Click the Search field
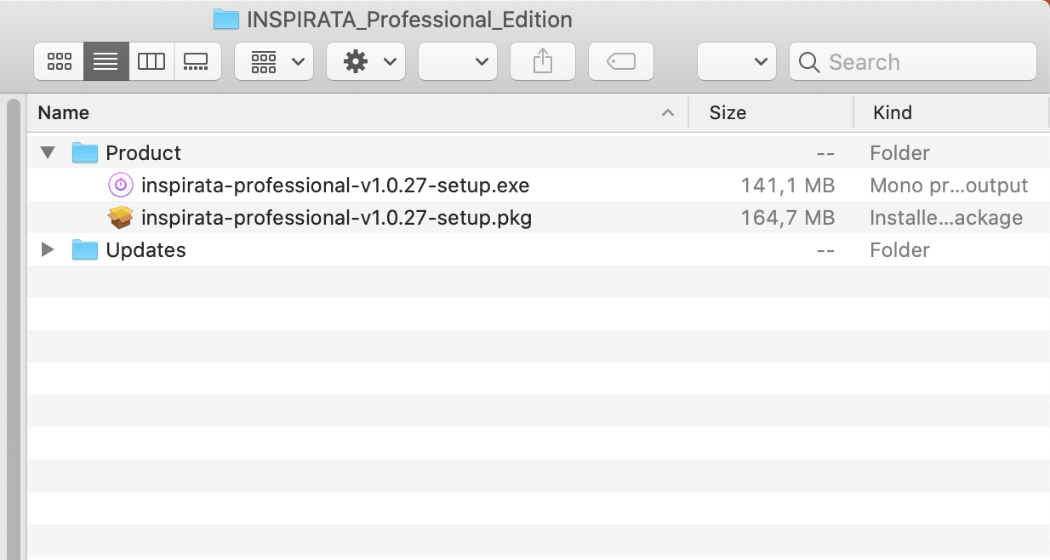 coord(913,61)
